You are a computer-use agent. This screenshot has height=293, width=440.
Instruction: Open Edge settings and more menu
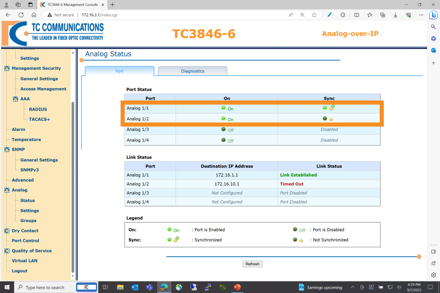tap(421, 15)
